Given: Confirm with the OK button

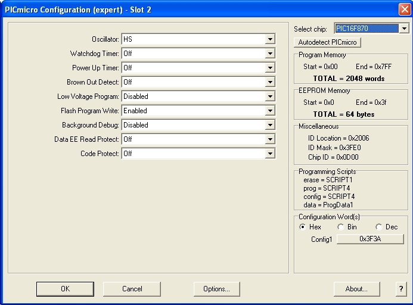Looking at the screenshot, I should (65, 289).
